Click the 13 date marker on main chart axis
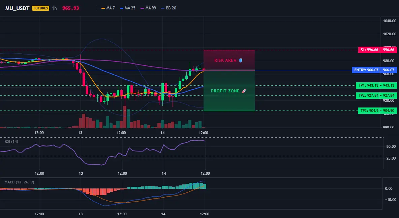Viewport: 399px width, 218px height. pos(80,133)
